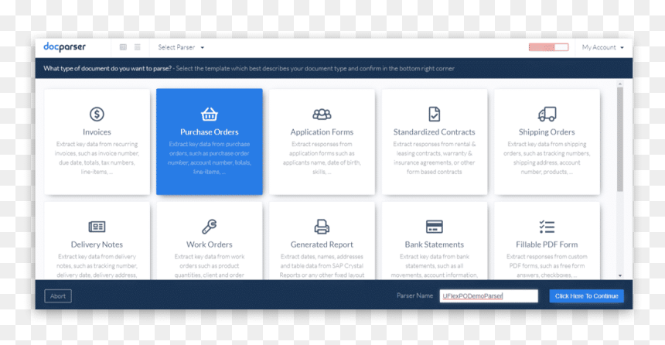Click the Bank Statements card icon

[435, 227]
